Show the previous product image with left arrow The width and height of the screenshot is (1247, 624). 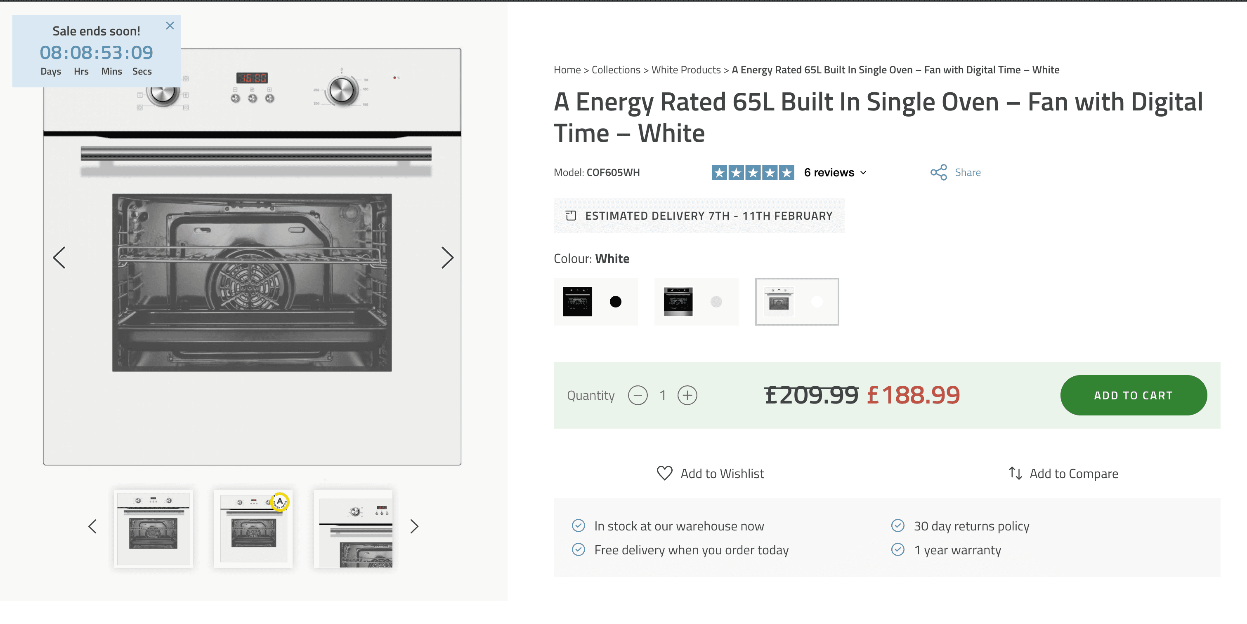[59, 258]
